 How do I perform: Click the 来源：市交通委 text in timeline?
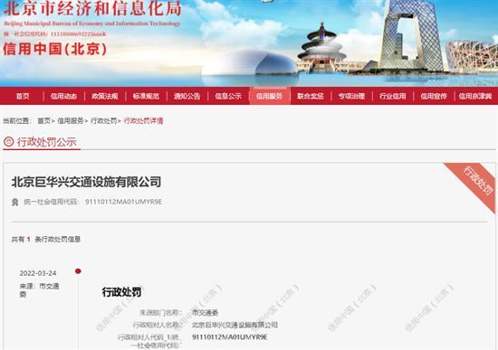click(39, 290)
